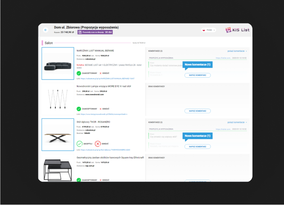Click title Nowodvorski Lampa wisząca MORE EYE IV

click(x=104, y=87)
